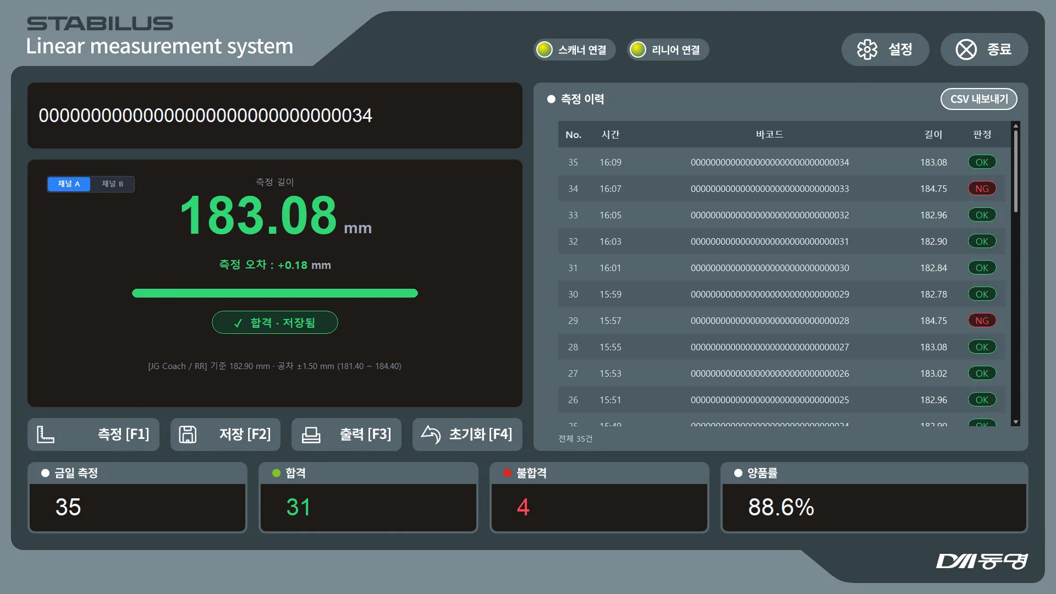Image resolution: width=1056 pixels, height=594 pixels.
Task: Switch to 채널 A tab
Action: pos(69,184)
